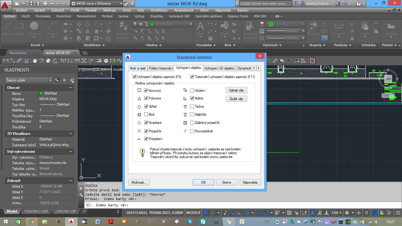Open the 1:50 annotation scale dropdown
402x226 pixels.
pos(336,212)
